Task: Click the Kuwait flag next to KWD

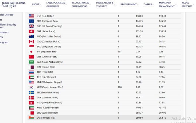Action: click(x=31, y=108)
